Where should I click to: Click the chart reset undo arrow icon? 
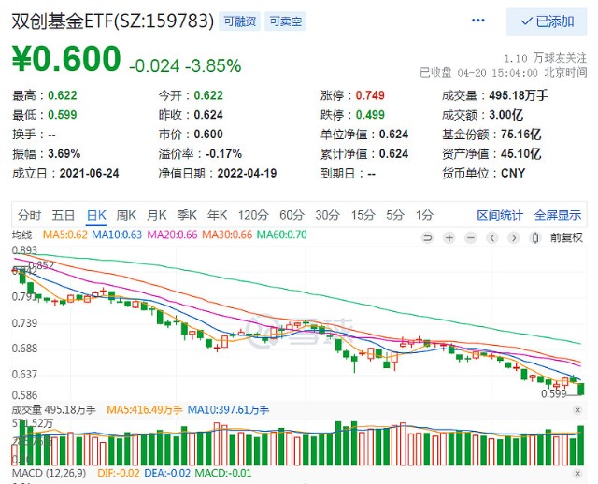428,238
